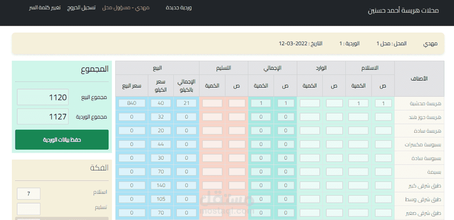Click سعر الكيلو field for بسبوسة سادة
The height and width of the screenshot is (220, 454).
(161, 158)
